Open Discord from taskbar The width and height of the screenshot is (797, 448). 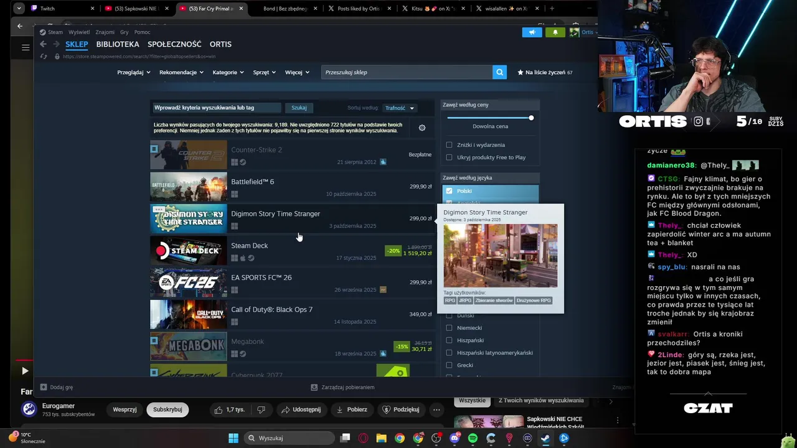(455, 438)
